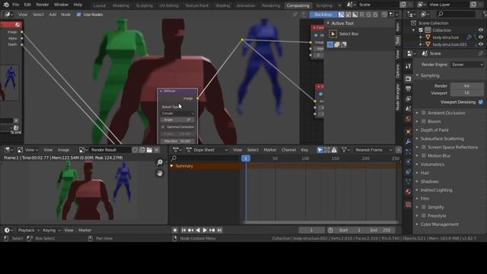Toggle visibility eye of body-structure object
The width and height of the screenshot is (487, 274).
tap(481, 37)
